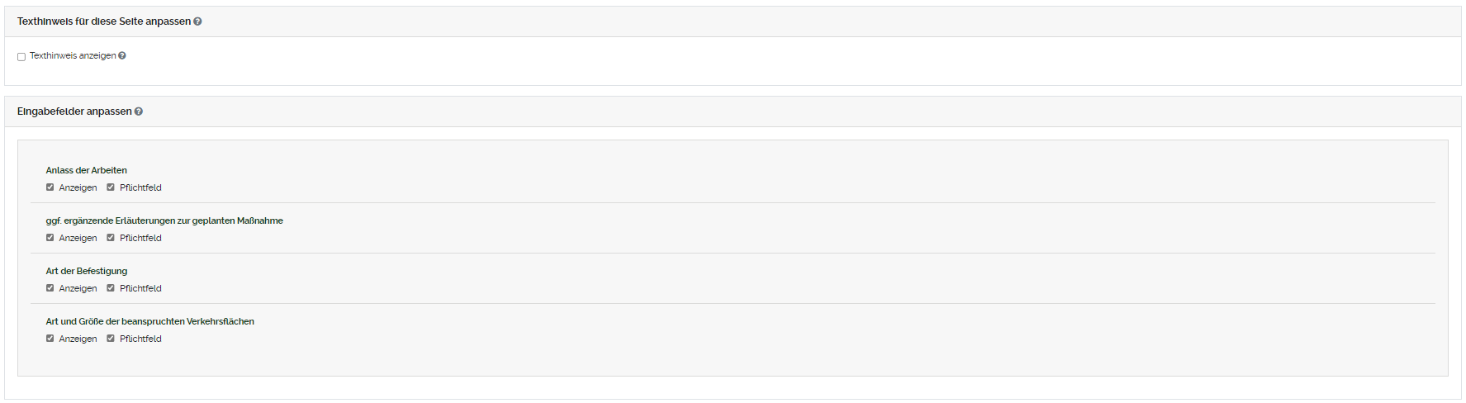Uncheck 'Anzeigen' for Anlass der Arbeiten
The width and height of the screenshot is (1466, 403).
50,187
